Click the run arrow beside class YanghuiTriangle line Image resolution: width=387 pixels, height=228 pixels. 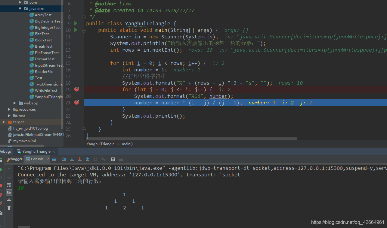point(76,23)
